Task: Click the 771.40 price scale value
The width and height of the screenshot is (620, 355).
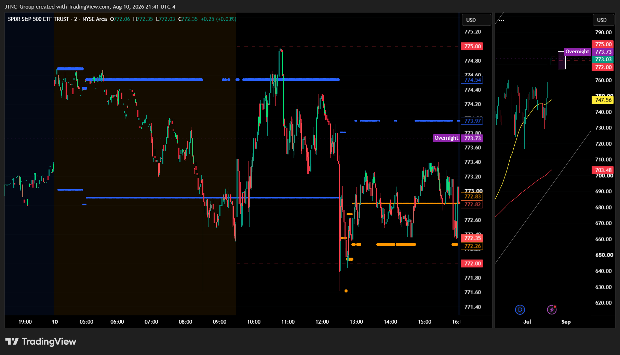Action: [x=473, y=307]
